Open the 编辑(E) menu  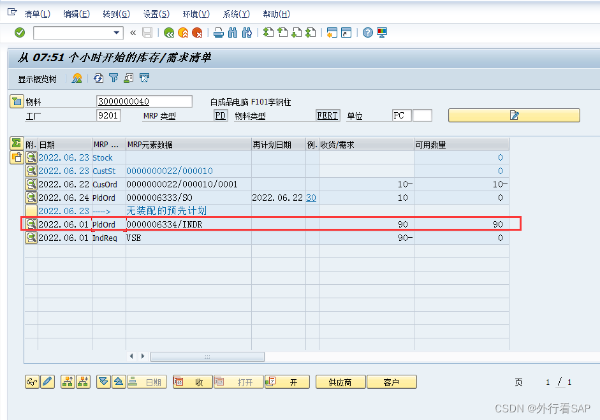coord(77,14)
